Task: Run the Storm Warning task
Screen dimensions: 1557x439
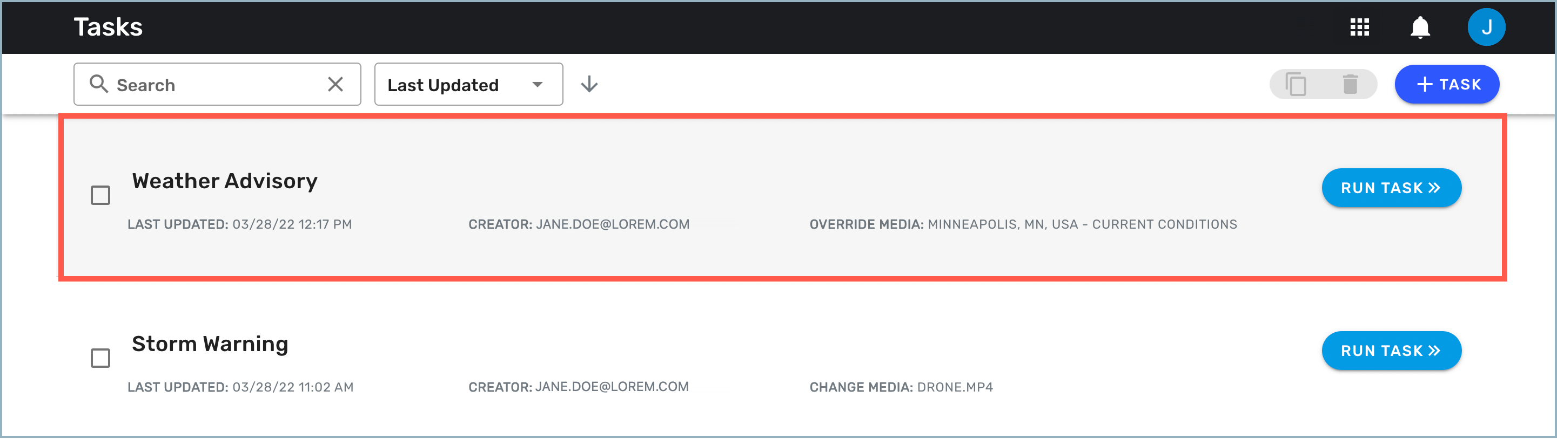Action: pos(1391,351)
